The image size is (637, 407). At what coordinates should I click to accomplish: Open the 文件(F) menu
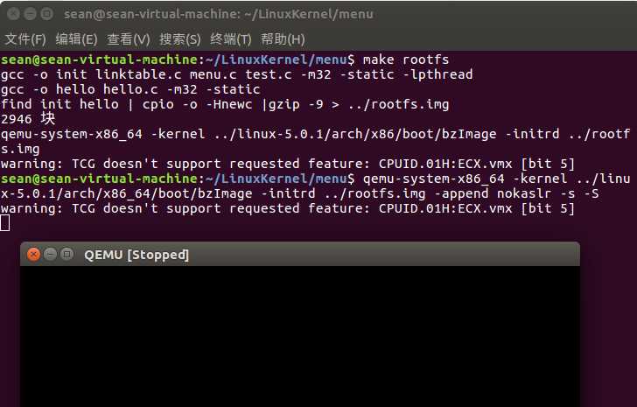[25, 39]
